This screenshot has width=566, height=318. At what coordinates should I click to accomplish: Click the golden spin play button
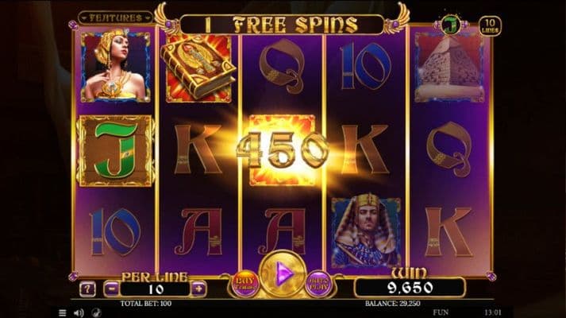click(x=283, y=273)
